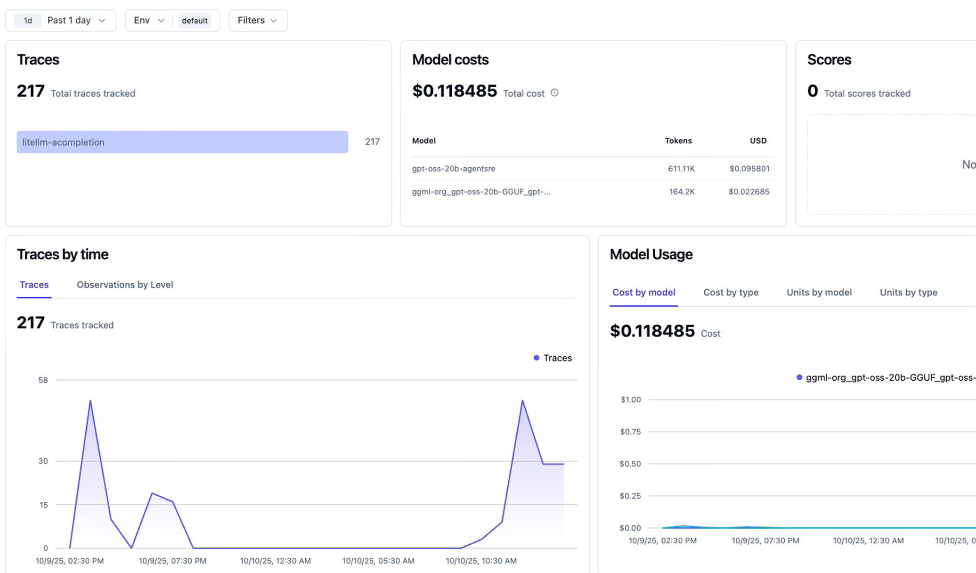Screen dimensions: 976x573
Task: Select the Units by type tab
Action: [908, 292]
